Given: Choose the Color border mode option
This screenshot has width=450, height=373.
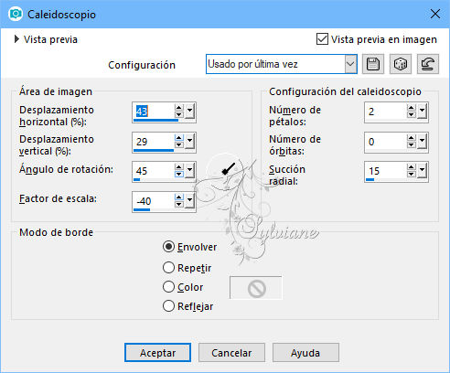Looking at the screenshot, I should 168,287.
